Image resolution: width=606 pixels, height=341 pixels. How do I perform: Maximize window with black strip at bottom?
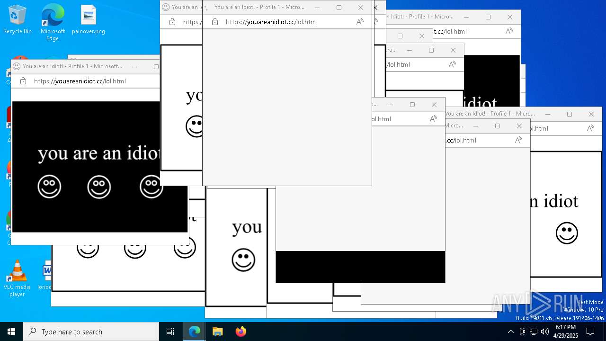click(x=412, y=104)
